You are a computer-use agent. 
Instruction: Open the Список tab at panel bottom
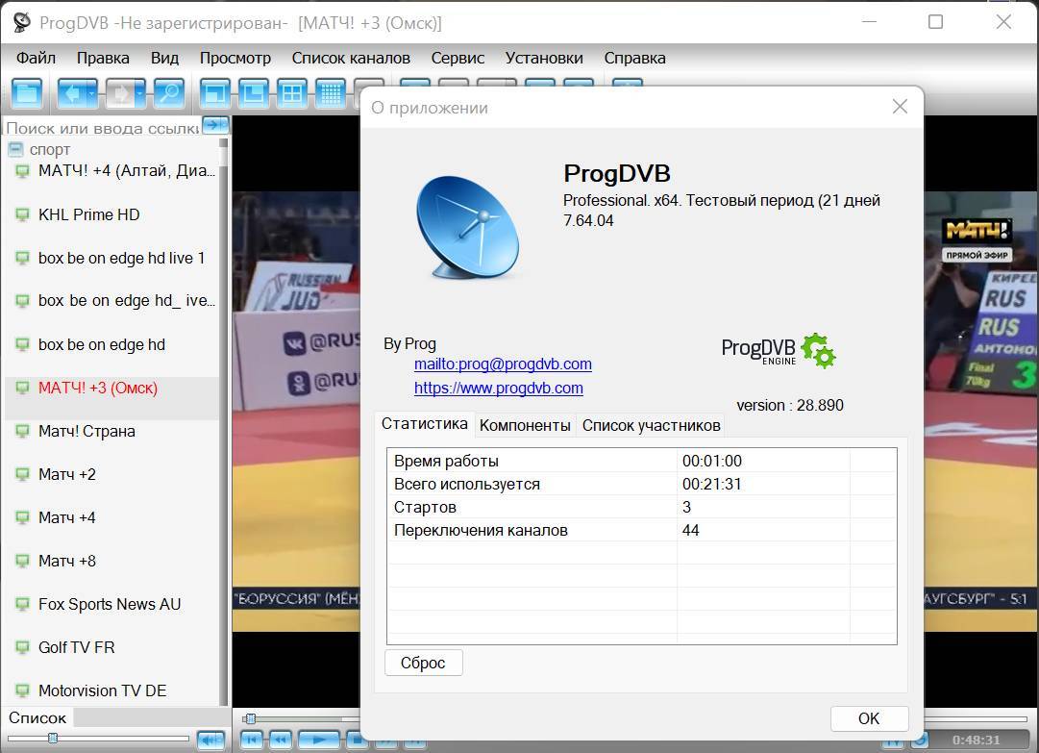click(37, 717)
